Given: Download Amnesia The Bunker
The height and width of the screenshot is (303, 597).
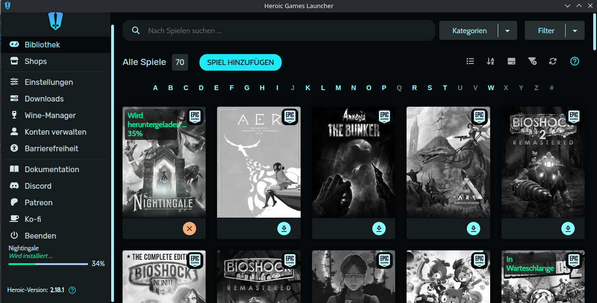Looking at the screenshot, I should (379, 229).
